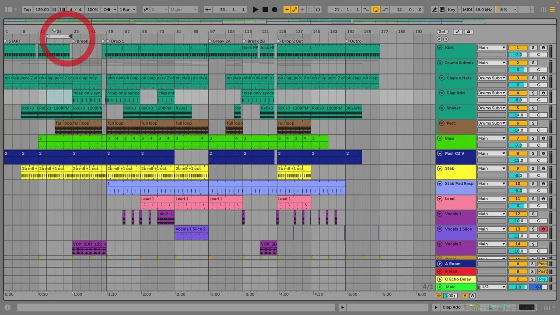Toggle the Arrangement Loop switch
Image resolution: width=560 pixels, height=315 pixels.
[x=375, y=10]
